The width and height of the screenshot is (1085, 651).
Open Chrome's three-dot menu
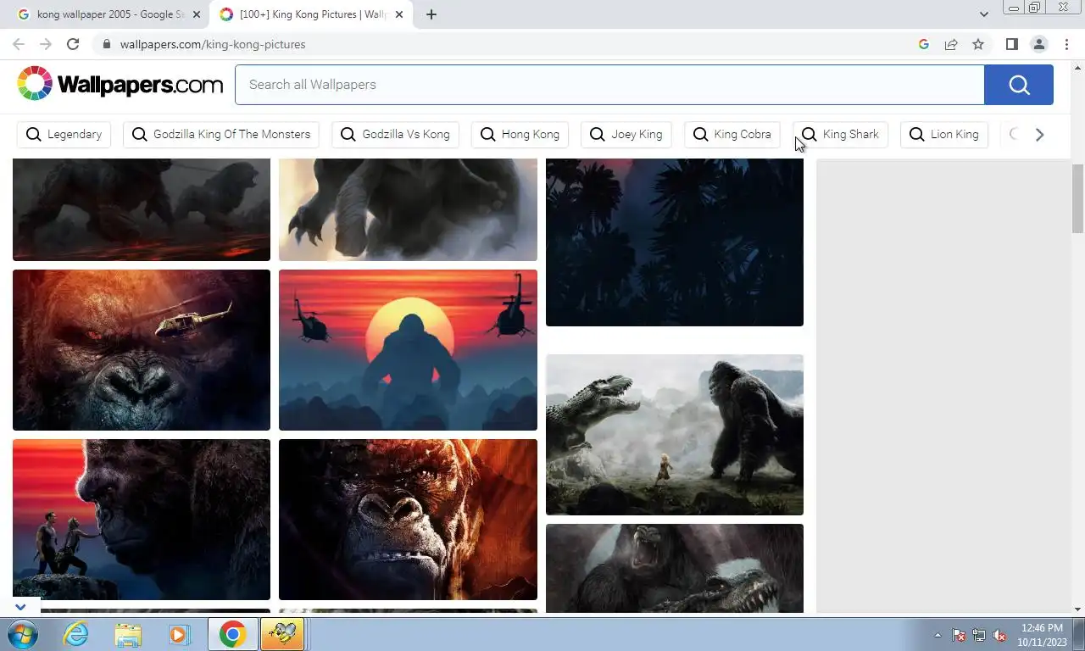(1066, 44)
